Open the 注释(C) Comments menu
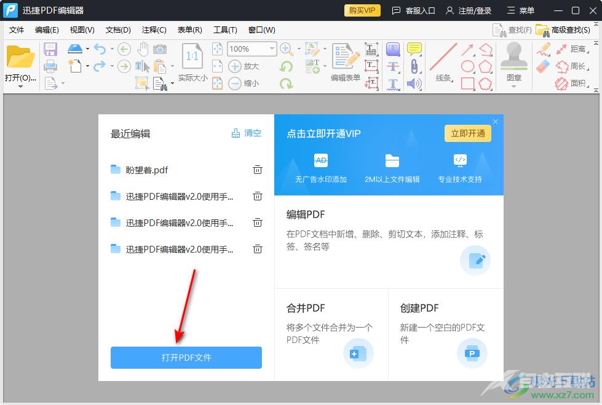 [154, 30]
